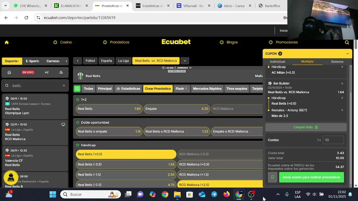Minimize the Cupón panel
The width and height of the screenshot is (358, 201).
(348, 54)
